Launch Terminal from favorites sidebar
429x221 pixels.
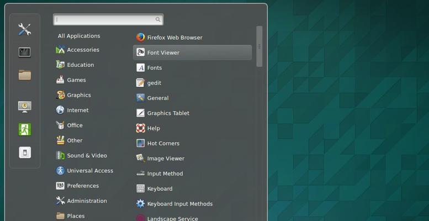[x=25, y=52]
